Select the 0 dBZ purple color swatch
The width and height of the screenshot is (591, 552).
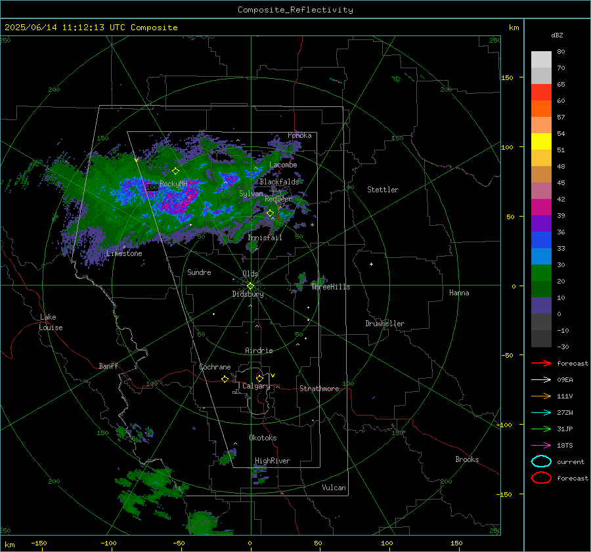coord(541,306)
